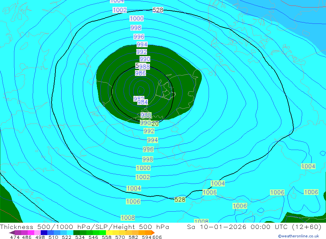This screenshot has width=326, height=239.
Task: Click the legend value 474
Action: point(15,237)
